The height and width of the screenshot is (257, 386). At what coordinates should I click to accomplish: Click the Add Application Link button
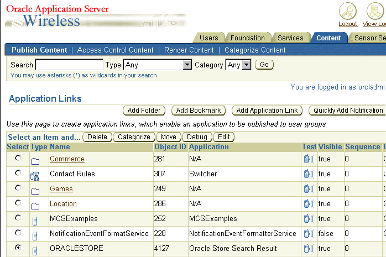coord(267,111)
